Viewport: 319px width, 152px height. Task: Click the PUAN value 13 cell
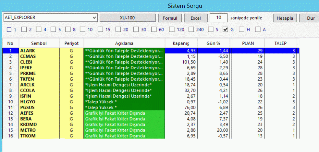pos(248,136)
